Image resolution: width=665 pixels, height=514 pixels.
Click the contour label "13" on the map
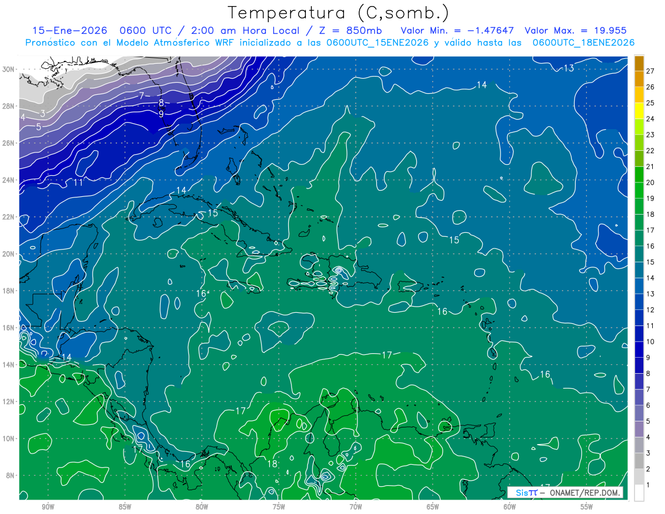(569, 68)
